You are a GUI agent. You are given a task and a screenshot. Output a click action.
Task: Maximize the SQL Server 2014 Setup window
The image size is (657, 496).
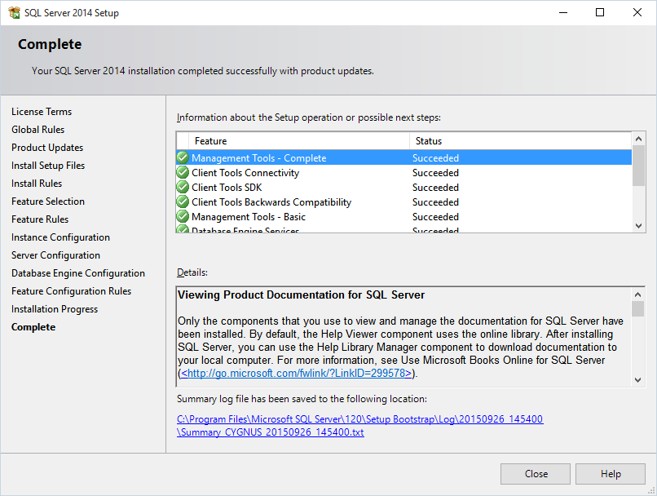[600, 12]
